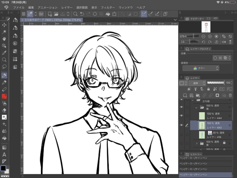Screen dimensions: 237x178
Task: Click the Undo arrow in command bar
Action: pos(82,14)
